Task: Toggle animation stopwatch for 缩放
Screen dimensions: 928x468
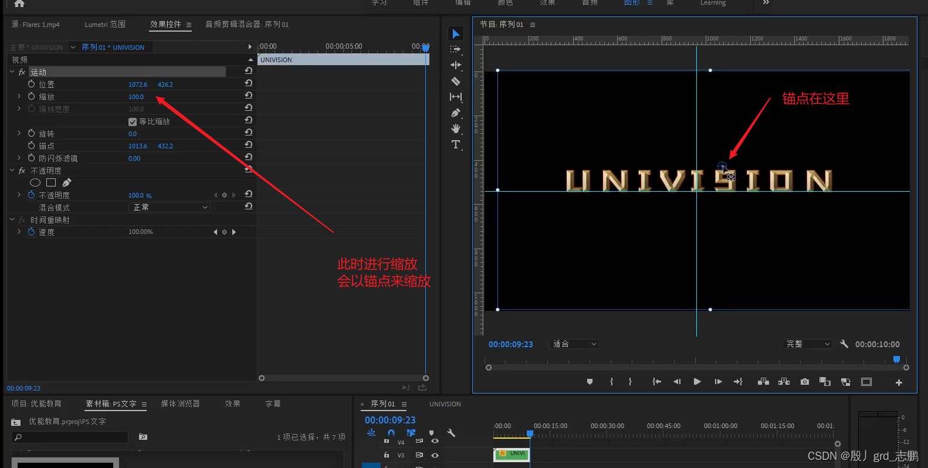Action: click(x=32, y=97)
